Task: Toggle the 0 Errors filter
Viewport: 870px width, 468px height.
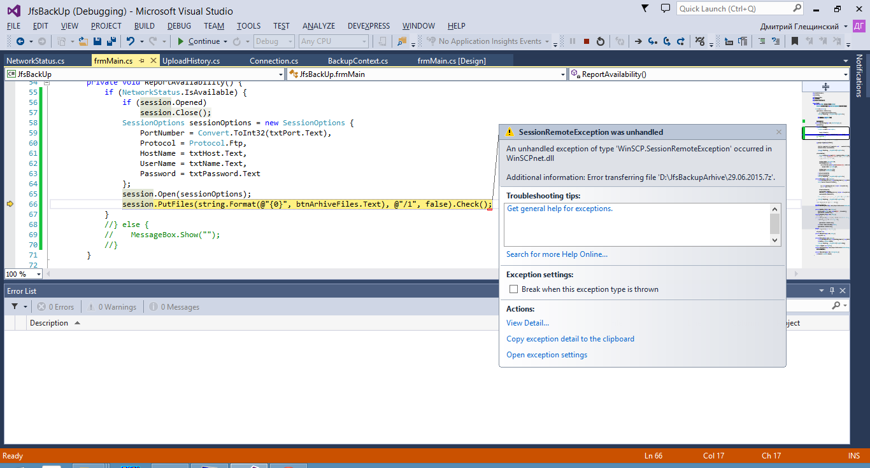Action: [55, 307]
